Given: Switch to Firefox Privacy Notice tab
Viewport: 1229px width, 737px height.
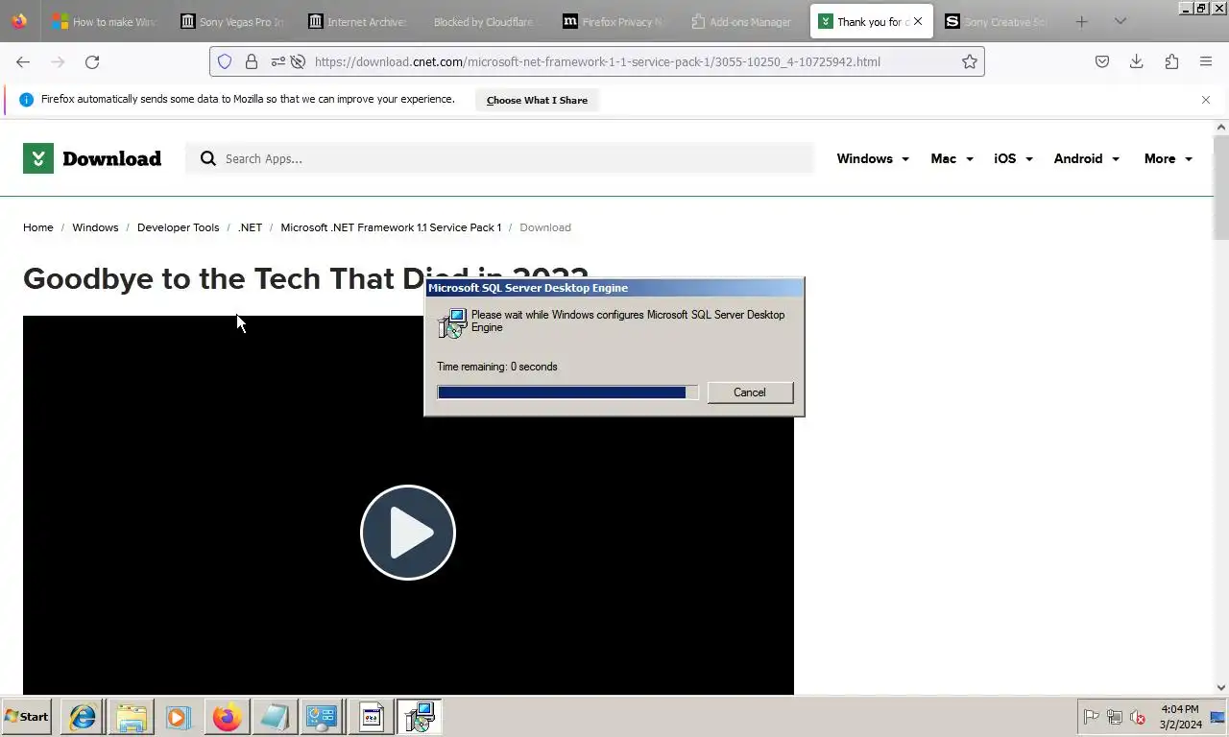Looking at the screenshot, I should point(614,21).
